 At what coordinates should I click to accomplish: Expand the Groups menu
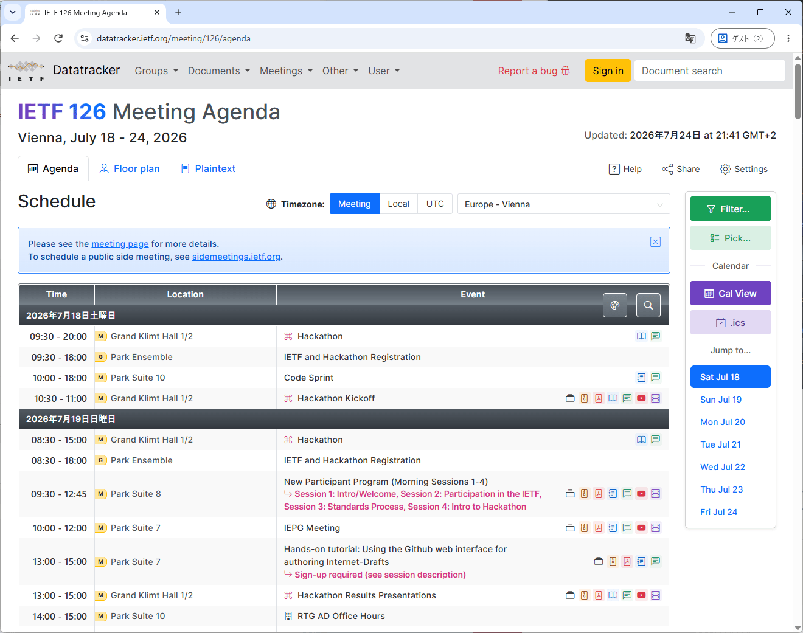click(156, 71)
